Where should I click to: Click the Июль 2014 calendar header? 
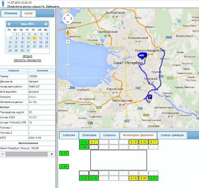pyautogui.click(x=27, y=24)
